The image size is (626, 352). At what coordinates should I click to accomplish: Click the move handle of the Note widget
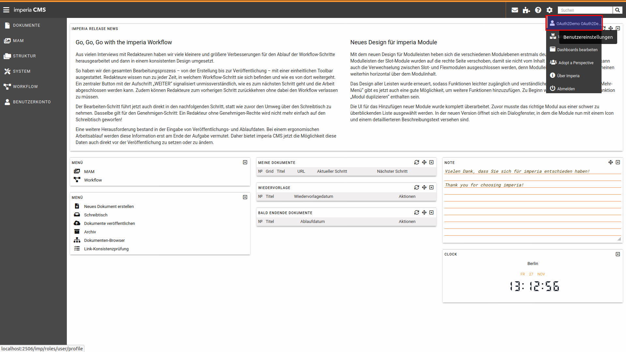click(x=611, y=162)
